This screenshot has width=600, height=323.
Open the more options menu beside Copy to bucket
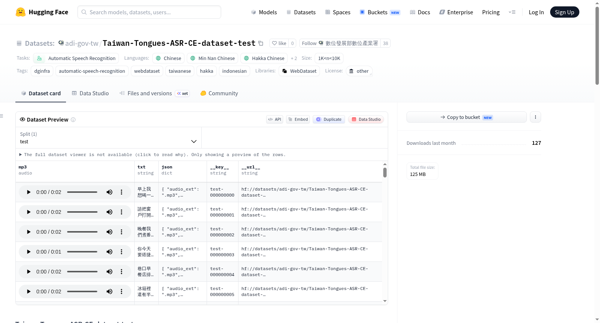(x=535, y=117)
